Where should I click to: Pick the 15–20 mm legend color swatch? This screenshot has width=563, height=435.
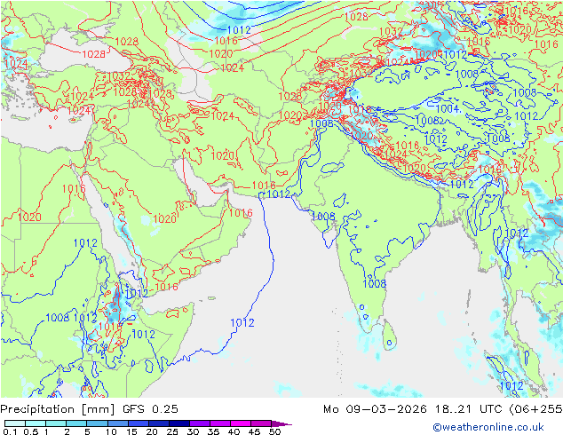(x=139, y=423)
